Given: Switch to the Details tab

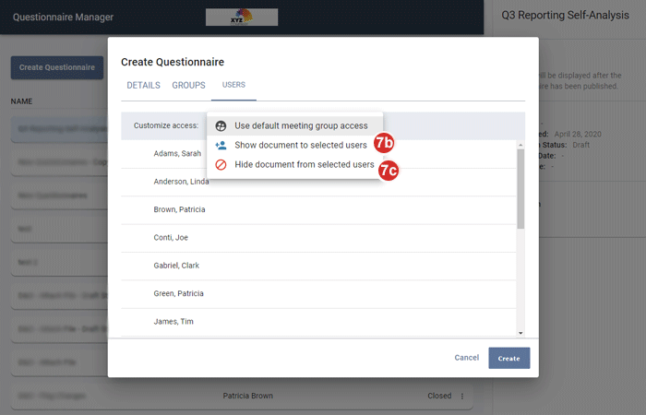Looking at the screenshot, I should 143,86.
